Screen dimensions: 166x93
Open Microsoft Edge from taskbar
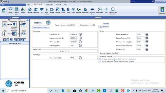(x=63, y=91)
